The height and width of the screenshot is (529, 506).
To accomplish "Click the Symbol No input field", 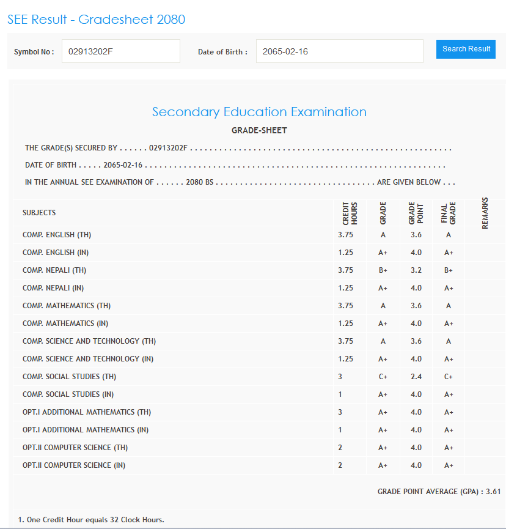I will click(120, 51).
